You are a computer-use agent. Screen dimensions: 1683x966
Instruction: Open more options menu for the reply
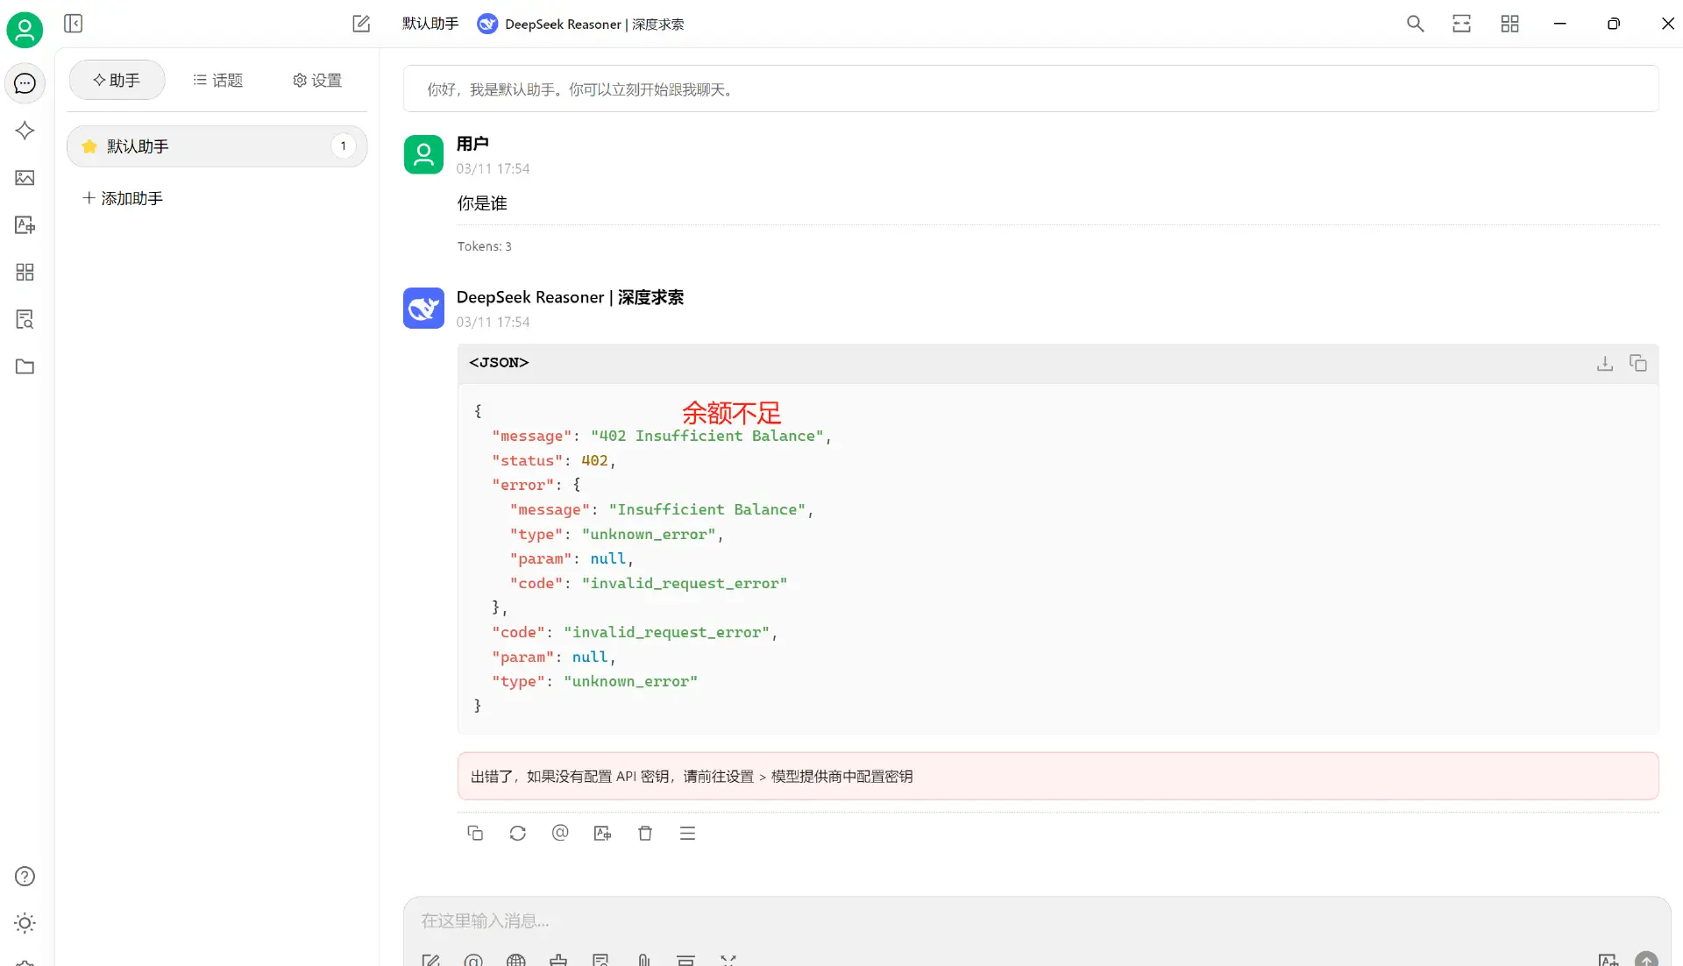pyautogui.click(x=687, y=833)
